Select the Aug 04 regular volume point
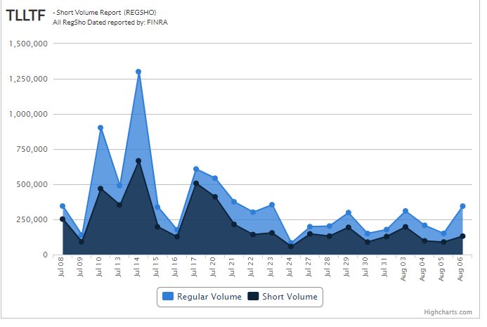The width and height of the screenshot is (487, 327). click(x=424, y=225)
